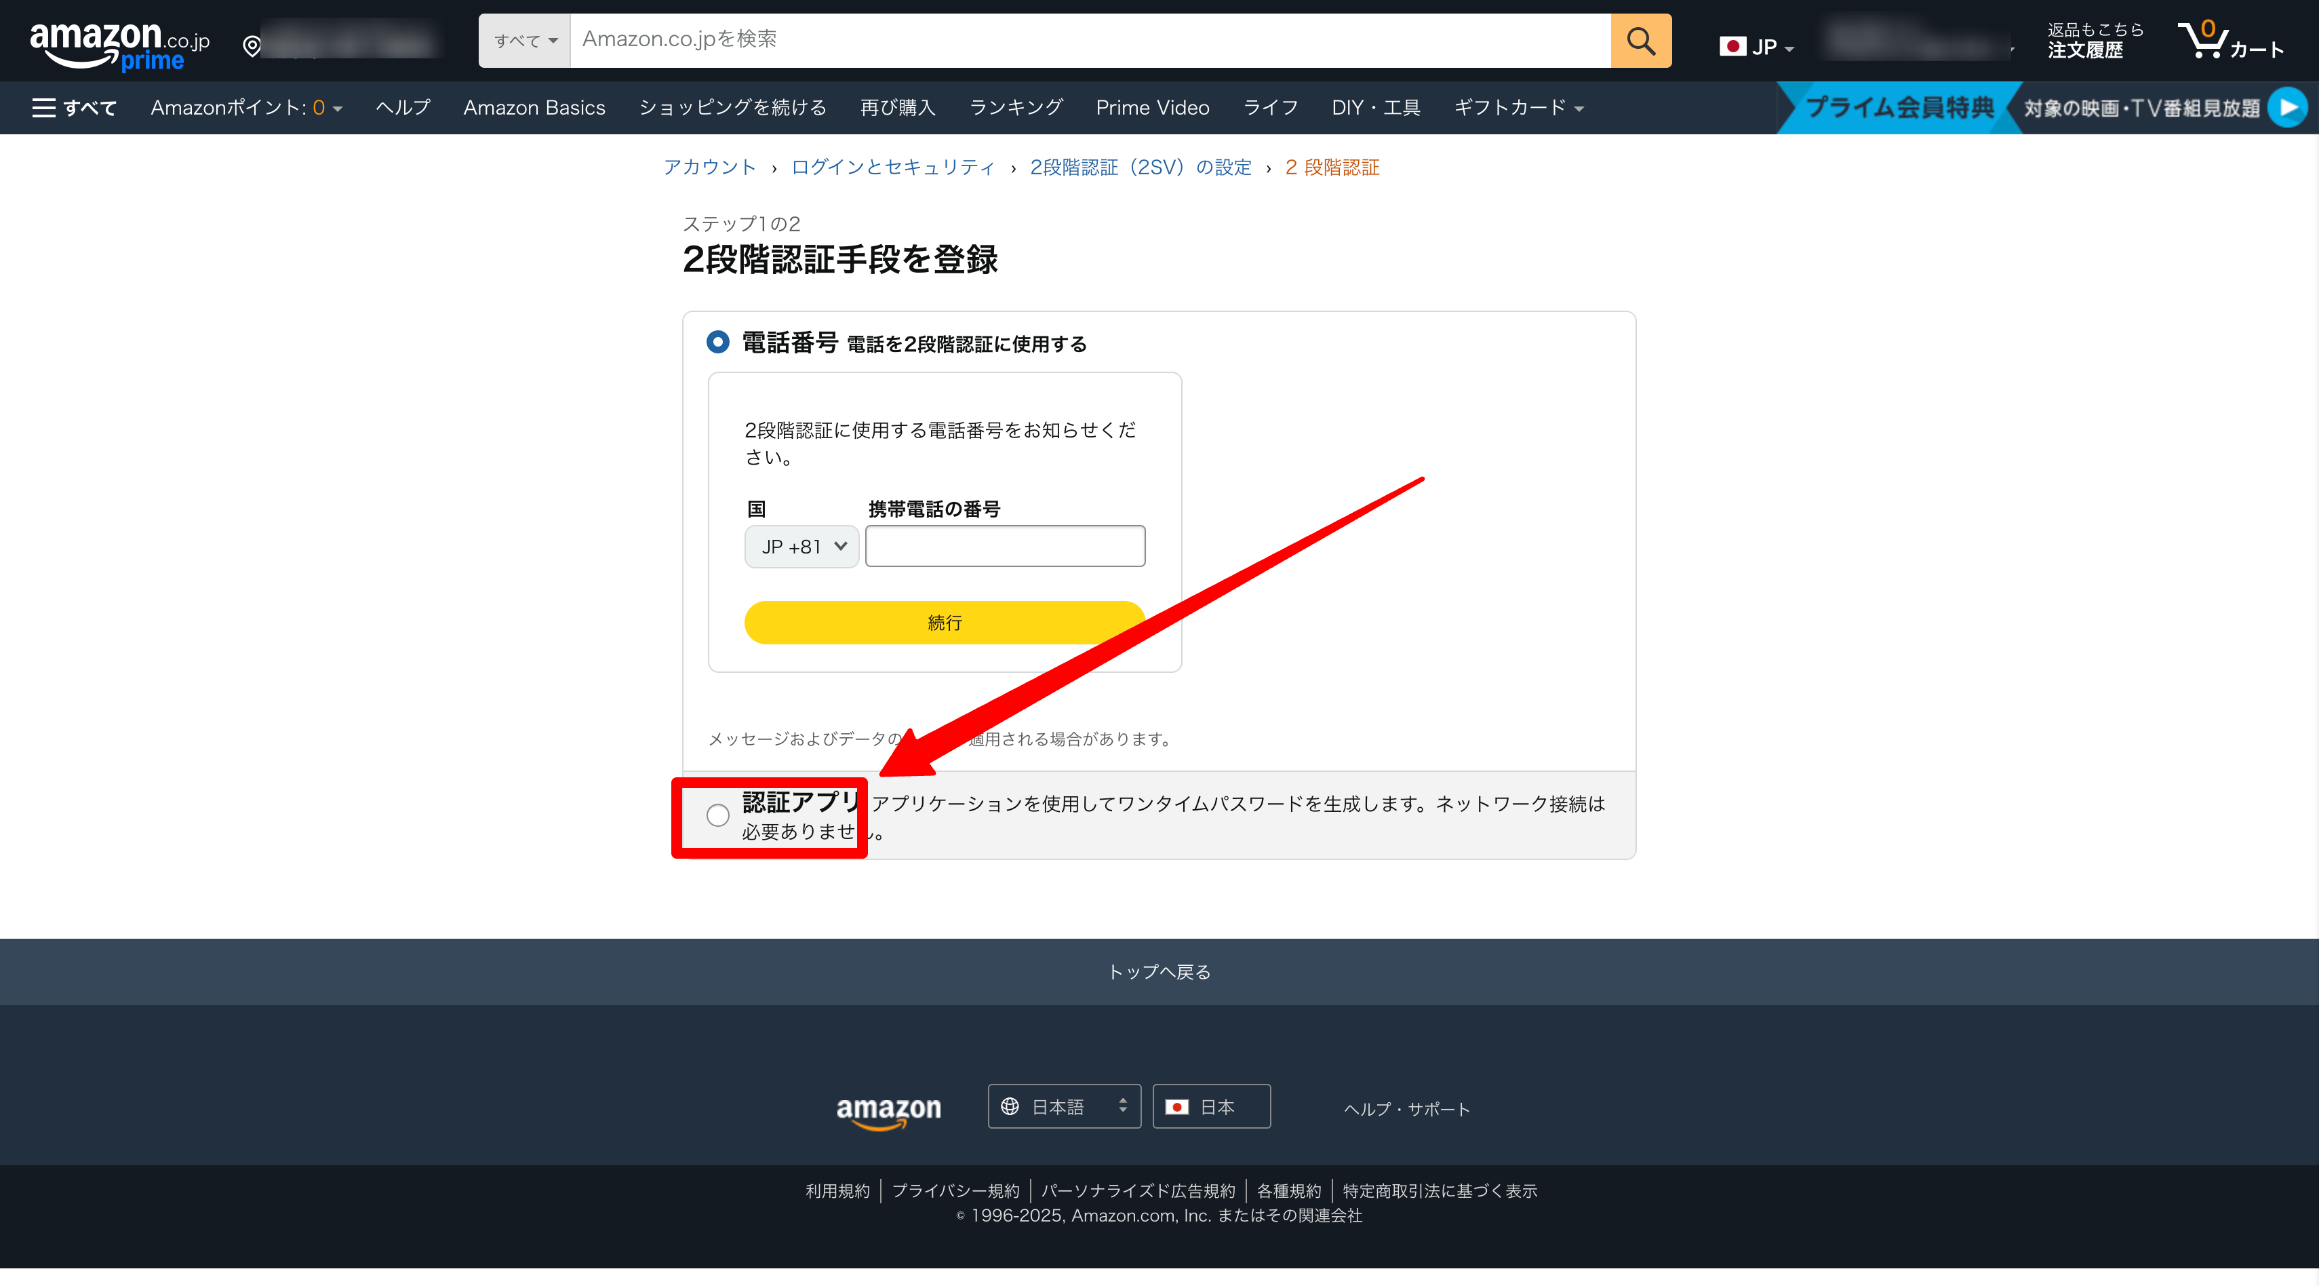Click the yellow 続行 button

945,622
